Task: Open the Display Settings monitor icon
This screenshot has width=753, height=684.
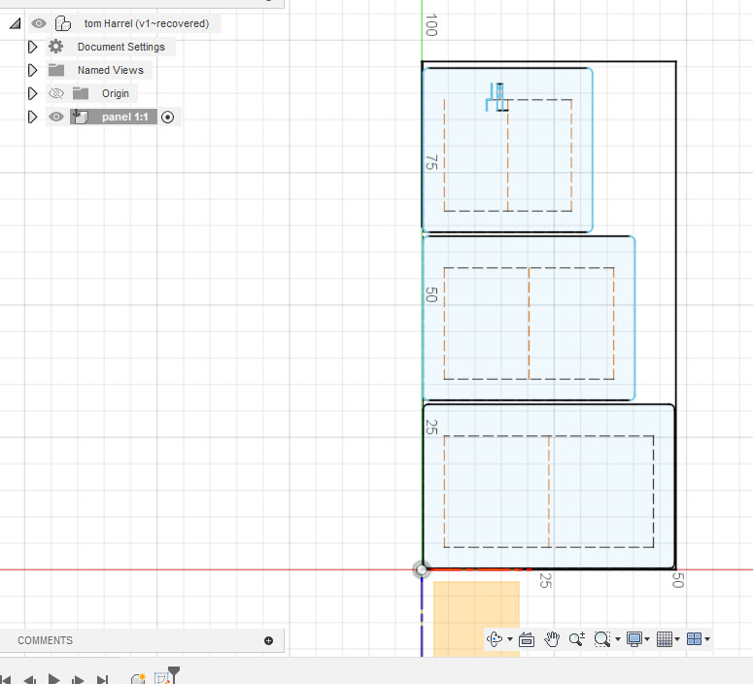Action: [635, 639]
